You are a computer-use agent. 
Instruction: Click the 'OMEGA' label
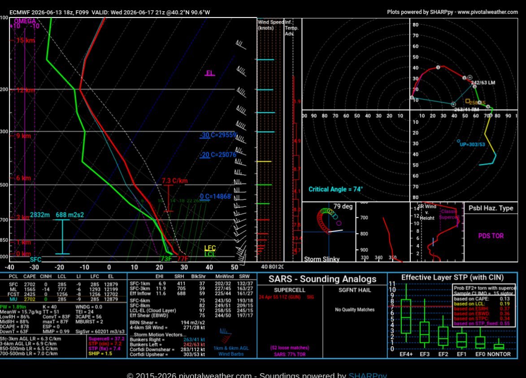coord(25,21)
